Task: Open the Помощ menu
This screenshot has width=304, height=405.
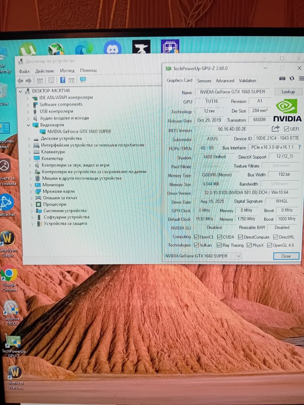Action: coord(88,70)
